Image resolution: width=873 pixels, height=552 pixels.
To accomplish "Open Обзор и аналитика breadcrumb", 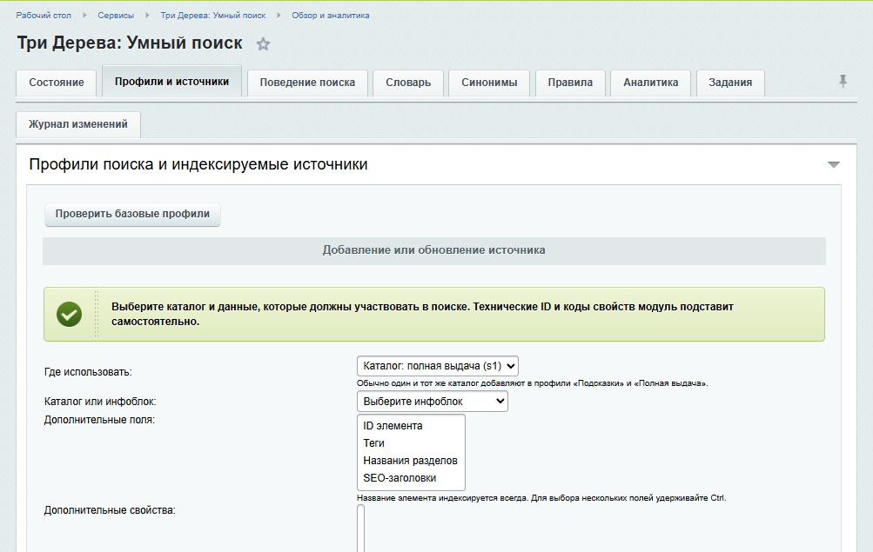I will [x=331, y=16].
